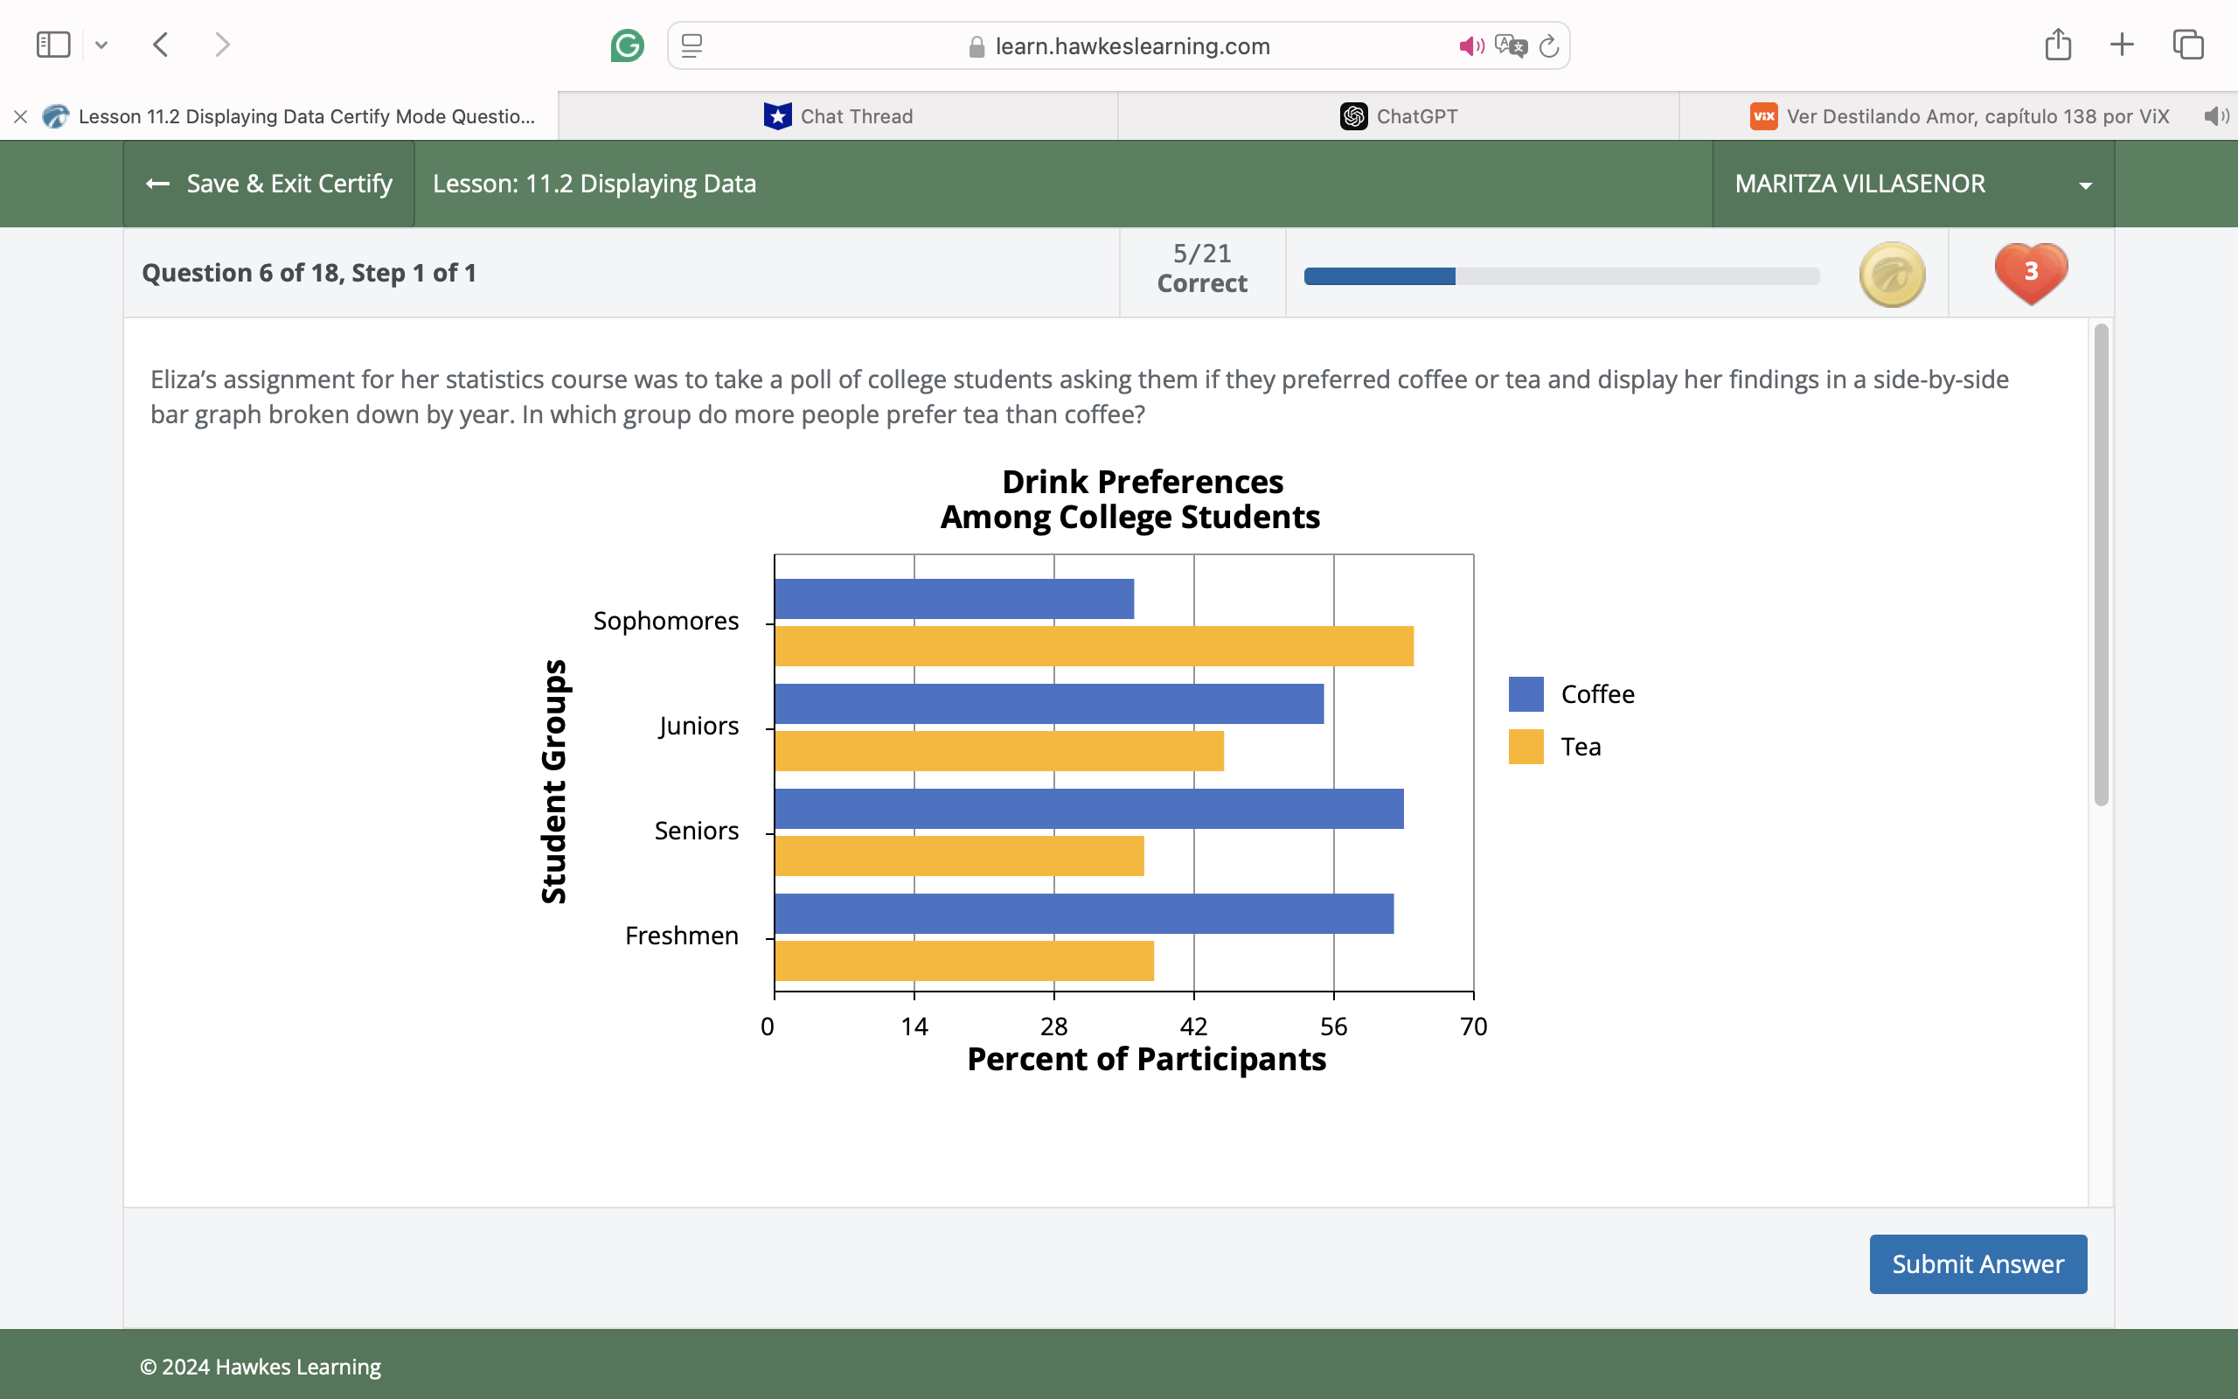The width and height of the screenshot is (2238, 1399).
Task: Open the Safari sidebar panel icon
Action: tap(52, 45)
